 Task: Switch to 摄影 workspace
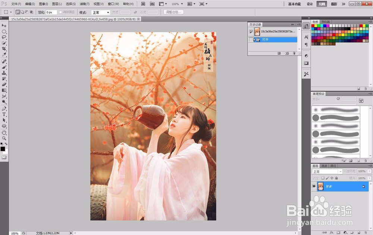334,4
